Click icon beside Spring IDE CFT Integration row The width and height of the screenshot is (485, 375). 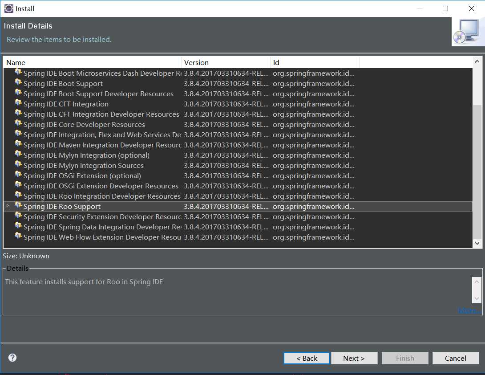tap(18, 103)
